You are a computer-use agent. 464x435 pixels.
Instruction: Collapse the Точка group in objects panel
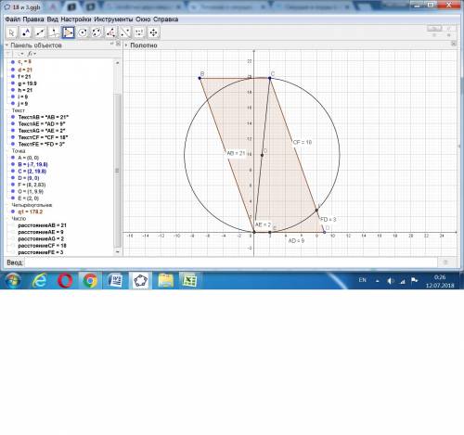click(7, 151)
